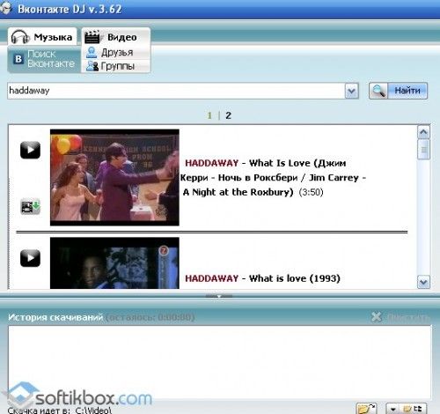Screen dimensions: 440x414
Task: Click the Найти search button
Action: coord(407,91)
